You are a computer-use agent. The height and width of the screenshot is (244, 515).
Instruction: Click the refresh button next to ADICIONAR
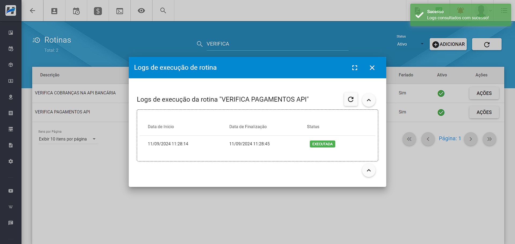[487, 44]
